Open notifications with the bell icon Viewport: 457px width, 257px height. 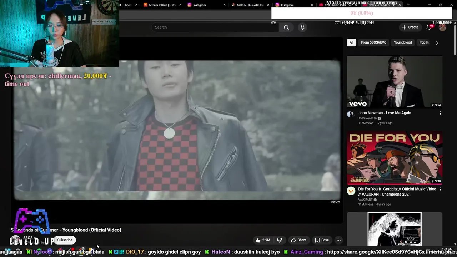(429, 27)
